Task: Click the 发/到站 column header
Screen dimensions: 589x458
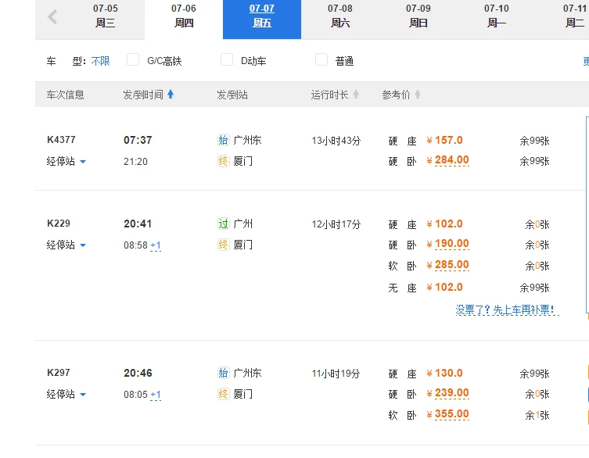Action: tap(232, 95)
